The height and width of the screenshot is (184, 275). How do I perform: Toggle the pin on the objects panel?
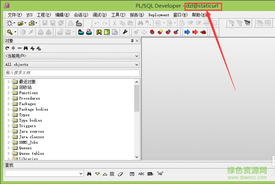point(133,41)
